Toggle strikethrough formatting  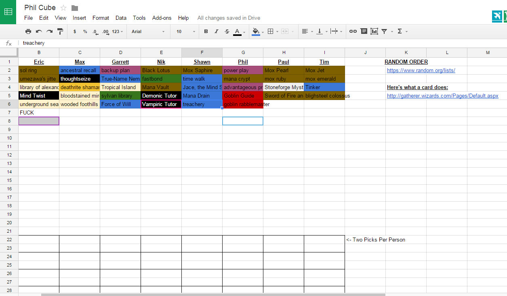click(227, 31)
